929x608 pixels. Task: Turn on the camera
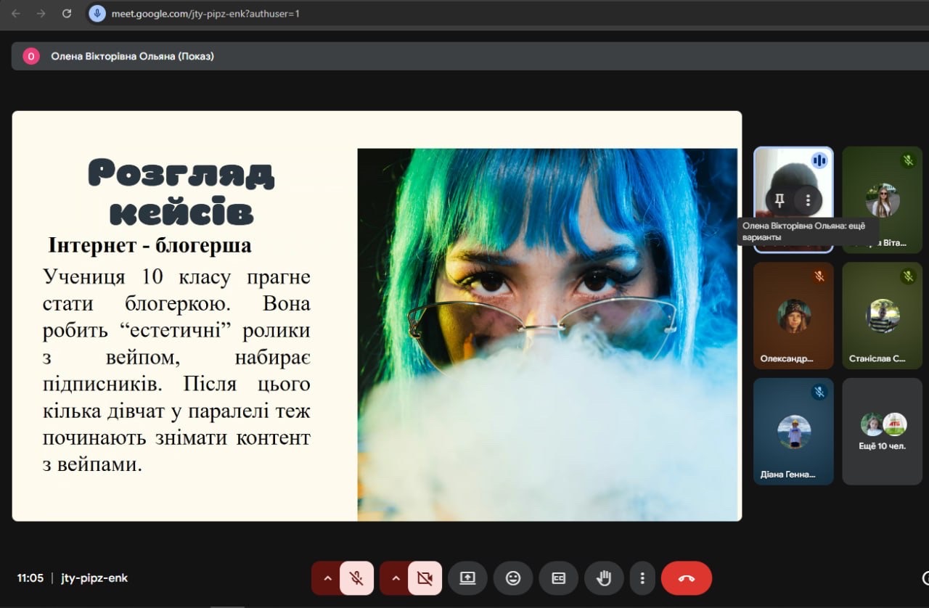[x=425, y=578]
